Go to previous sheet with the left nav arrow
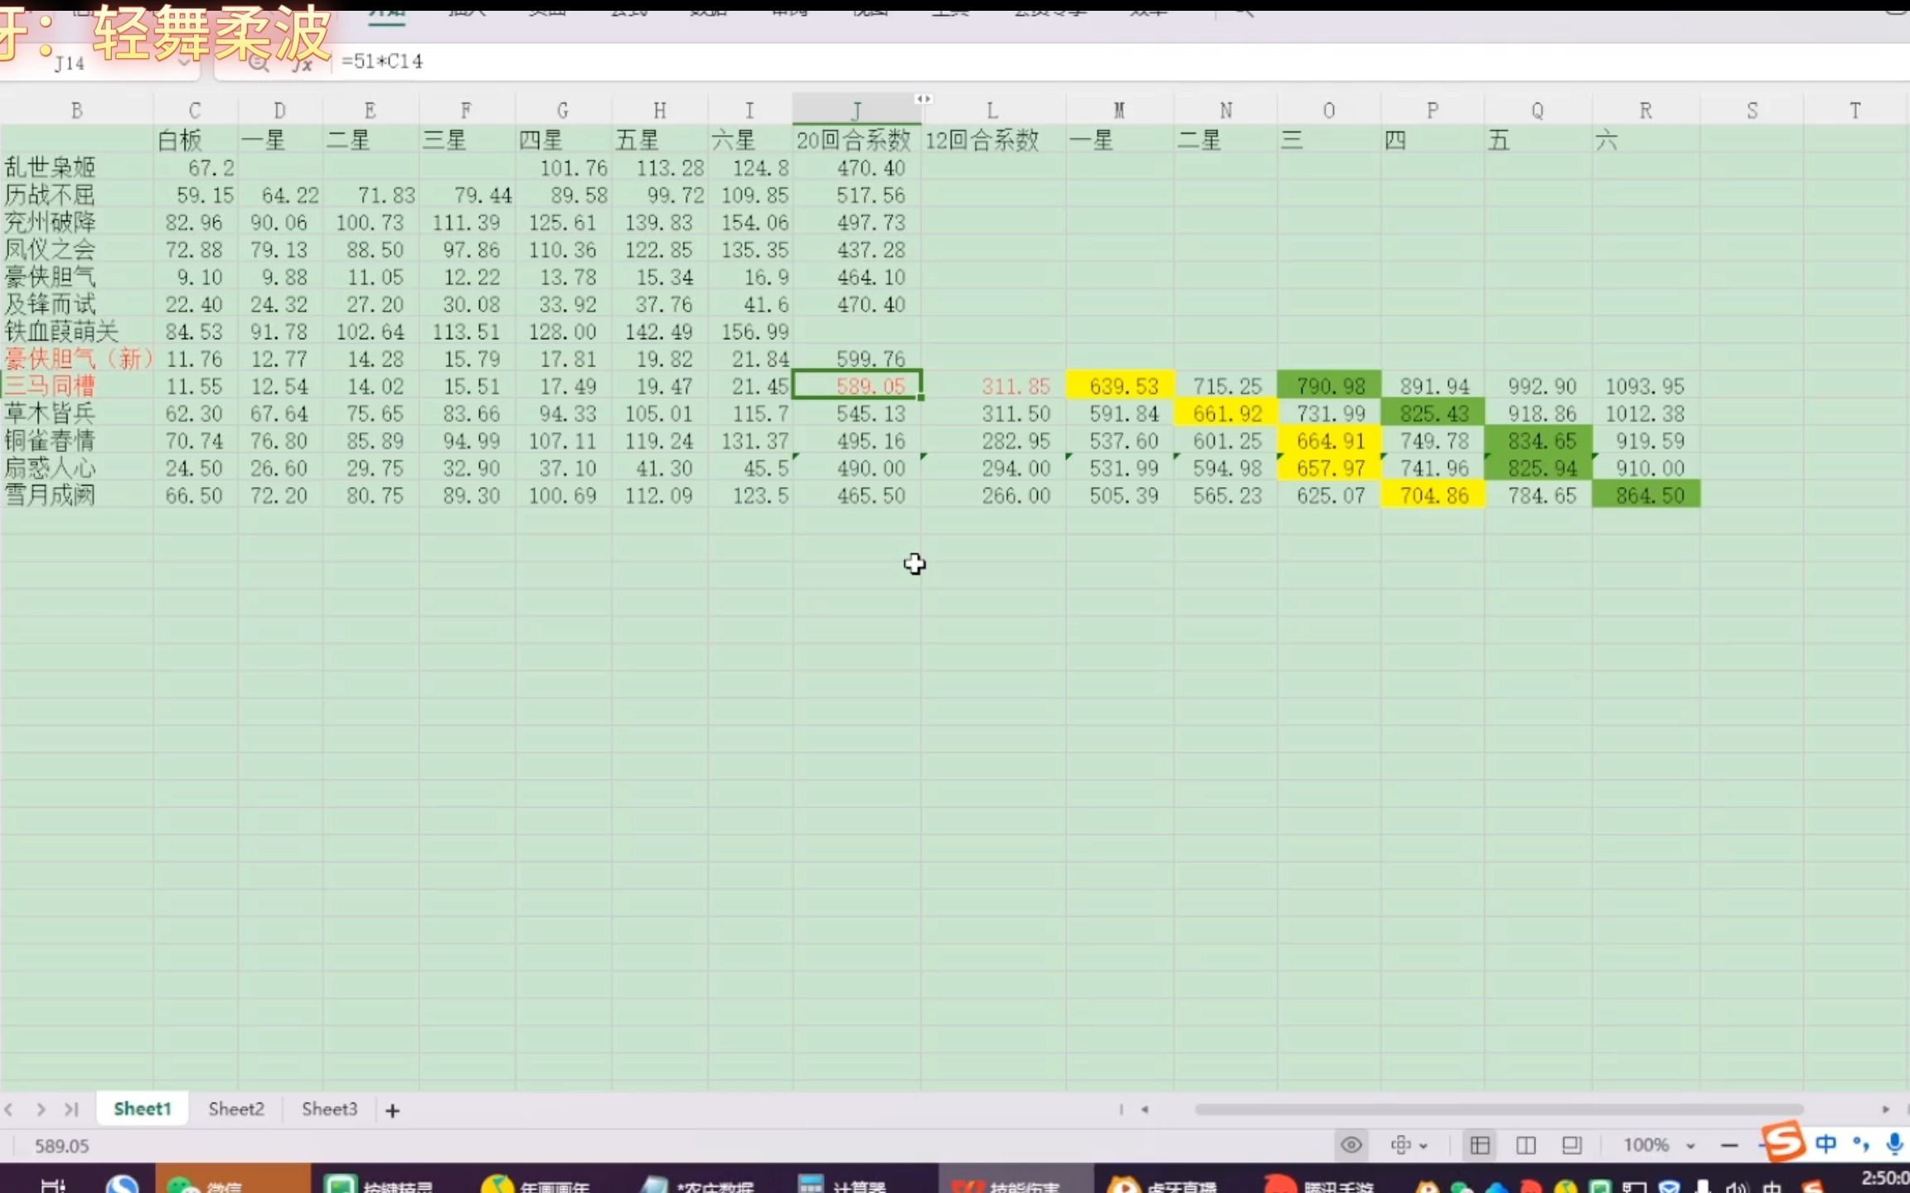Viewport: 1910px width, 1193px height. 9,1109
